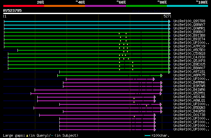This screenshot has width=211, height=138.
Task: Click the orange ~40% legend color segment
Action: (x=65, y=6)
